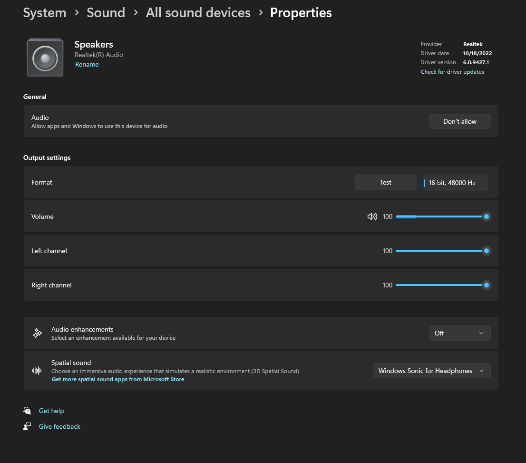Open the 16 bit, 48000 Hz format dropdown

click(x=455, y=183)
